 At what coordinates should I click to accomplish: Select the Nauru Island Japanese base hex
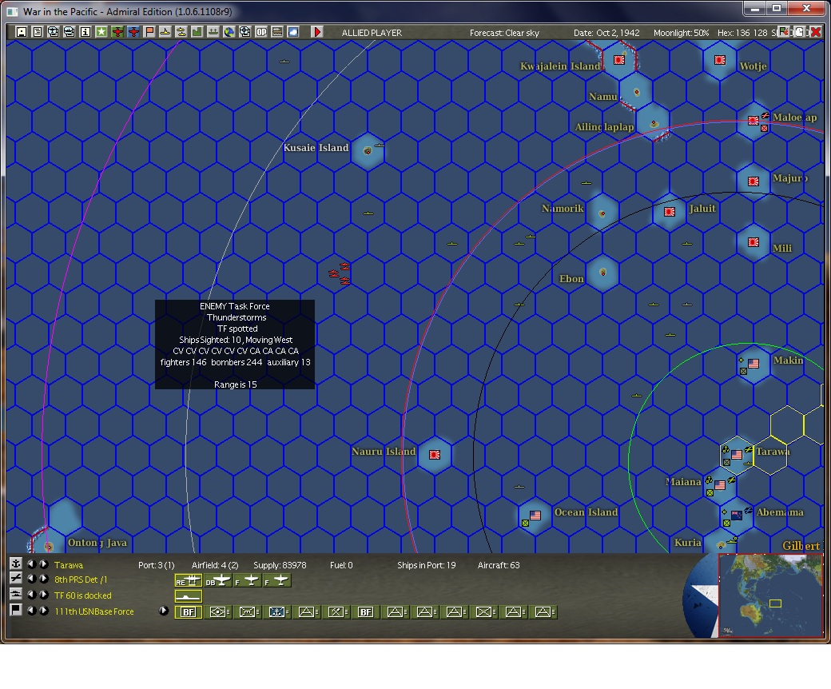[x=435, y=455]
